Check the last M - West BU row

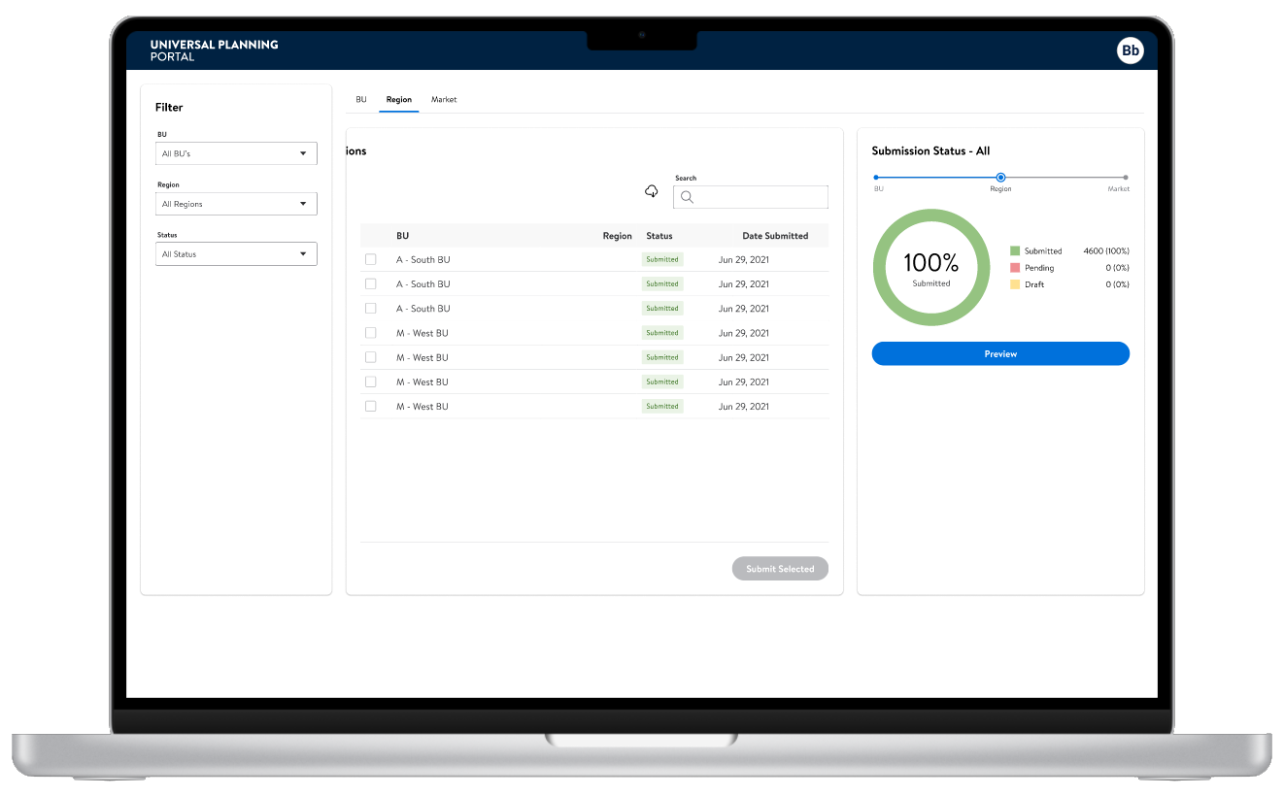tap(370, 406)
